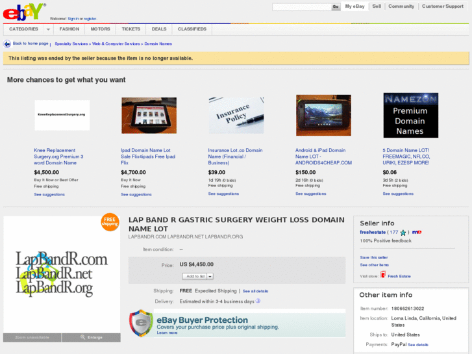Click Save this seller link

374,258
